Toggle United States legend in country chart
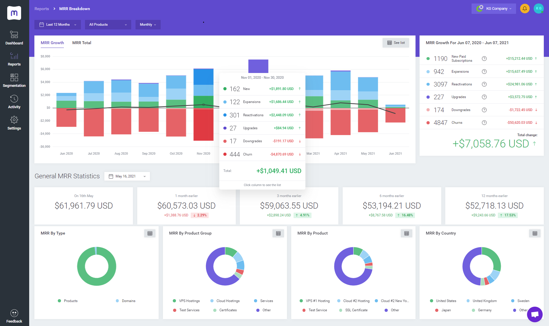 [443, 301]
